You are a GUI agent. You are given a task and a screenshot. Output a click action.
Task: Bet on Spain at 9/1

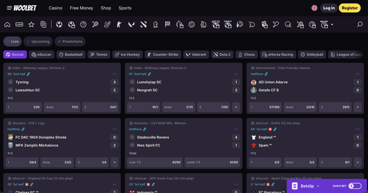[x=335, y=162]
